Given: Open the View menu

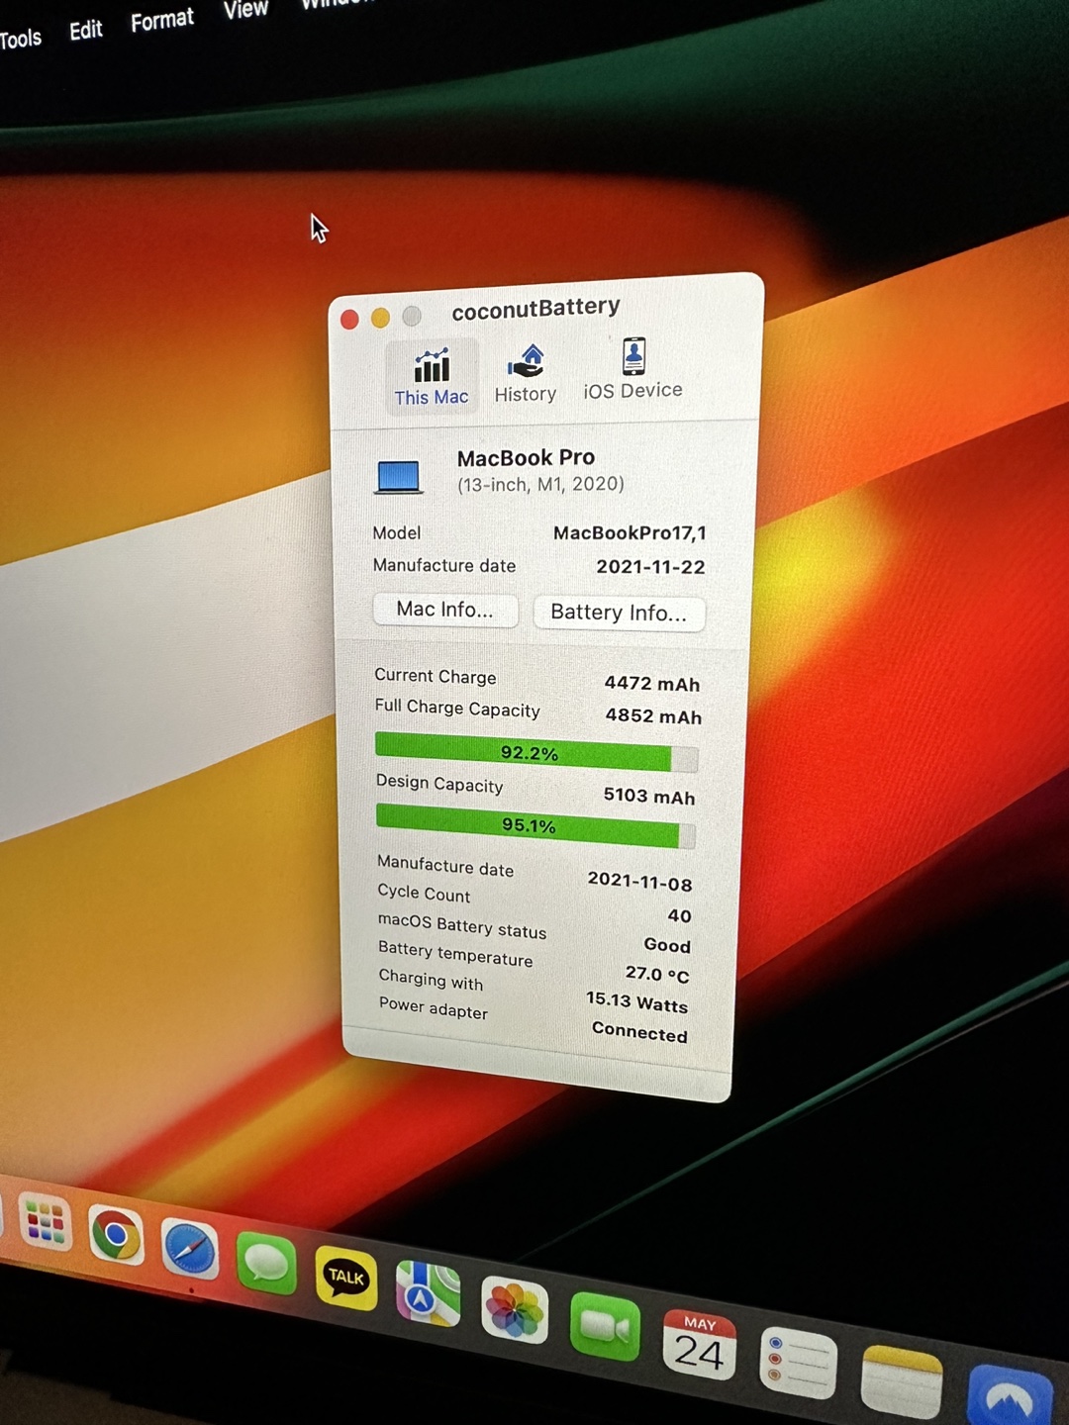Looking at the screenshot, I should click(245, 10).
